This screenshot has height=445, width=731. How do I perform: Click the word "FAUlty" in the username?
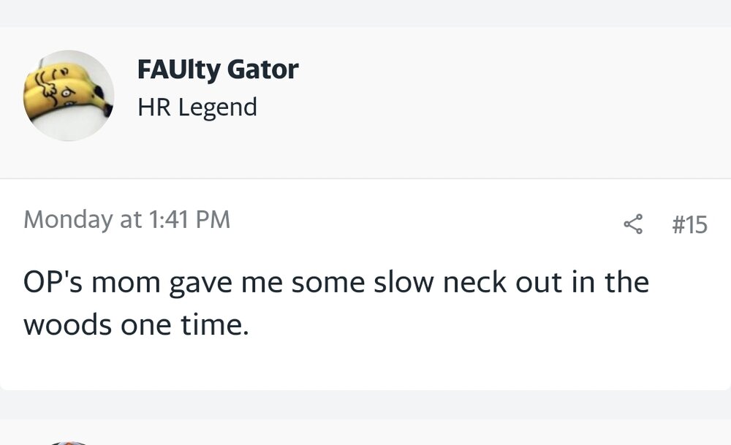point(178,69)
